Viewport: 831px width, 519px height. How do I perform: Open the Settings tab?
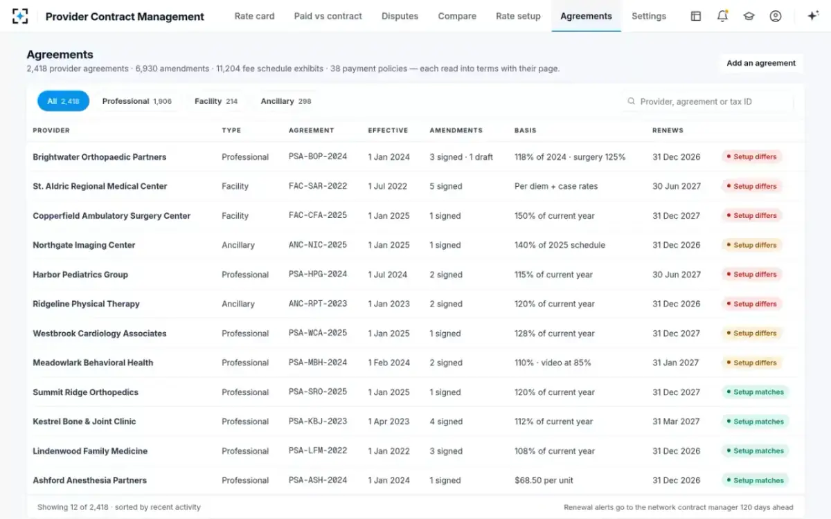pyautogui.click(x=649, y=16)
